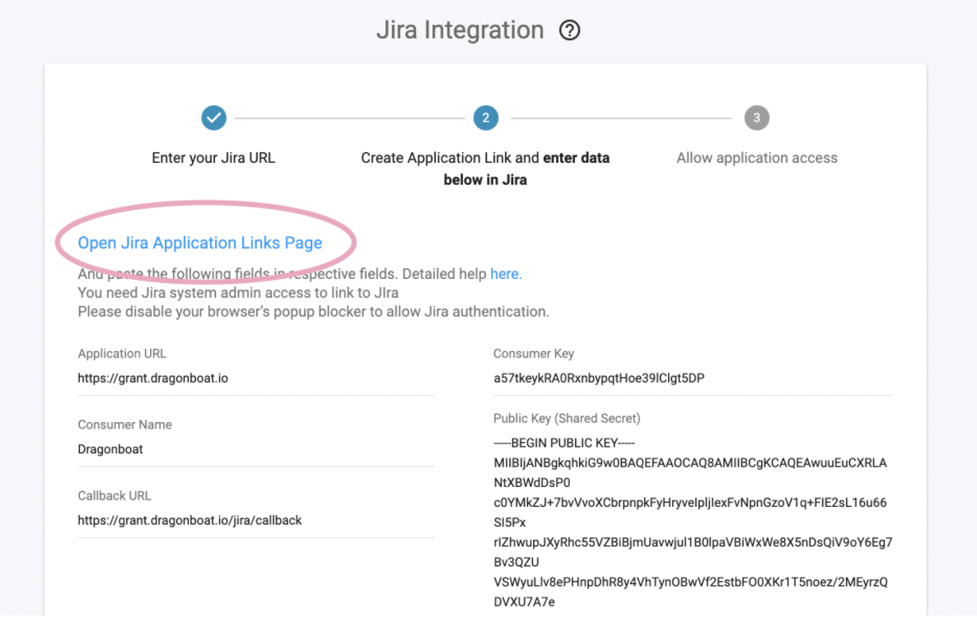This screenshot has height=622, width=977.
Task: Click the help question mark icon
Action: pos(569,30)
